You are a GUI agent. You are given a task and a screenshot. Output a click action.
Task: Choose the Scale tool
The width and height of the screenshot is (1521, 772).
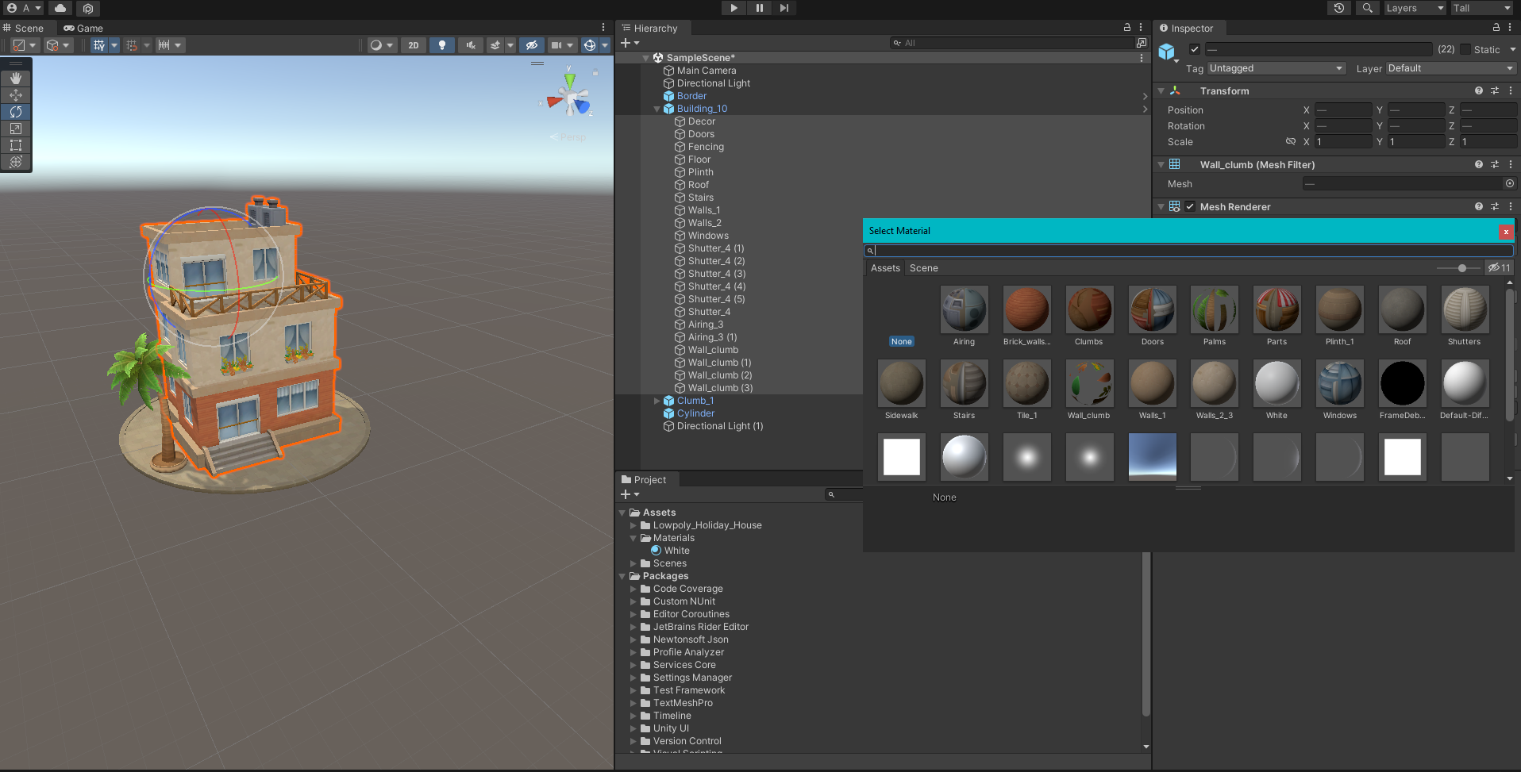tap(16, 129)
